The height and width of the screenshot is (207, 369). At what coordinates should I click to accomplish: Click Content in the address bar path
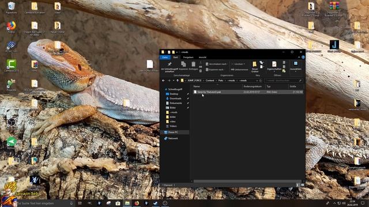(x=210, y=80)
